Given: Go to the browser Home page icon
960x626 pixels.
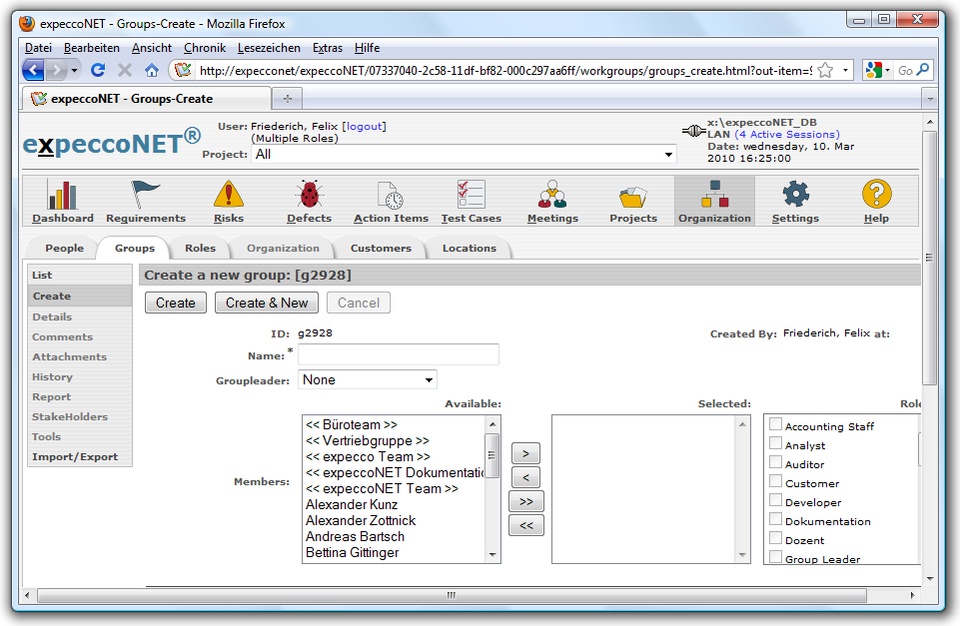Looking at the screenshot, I should point(152,70).
